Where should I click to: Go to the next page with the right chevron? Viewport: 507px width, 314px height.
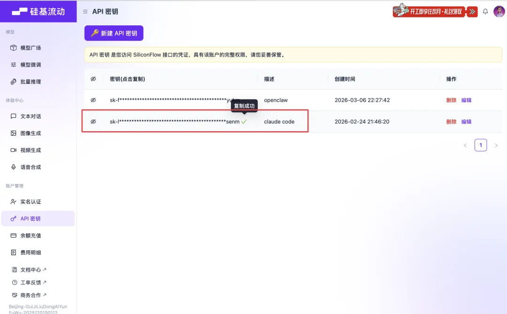pyautogui.click(x=496, y=146)
